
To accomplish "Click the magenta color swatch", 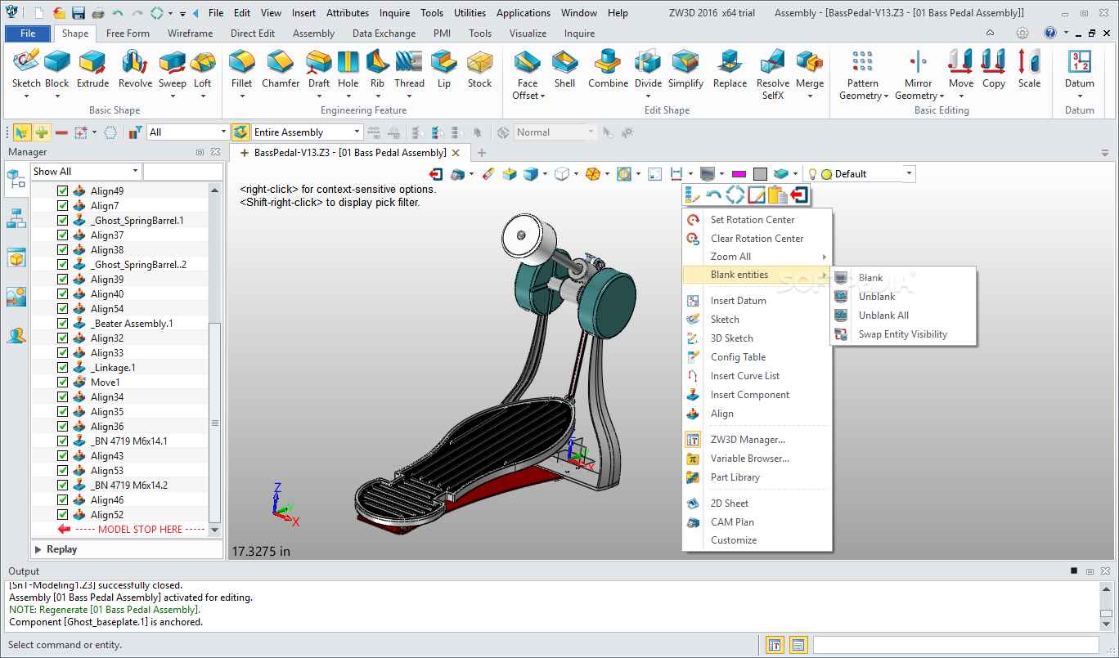I will point(739,174).
